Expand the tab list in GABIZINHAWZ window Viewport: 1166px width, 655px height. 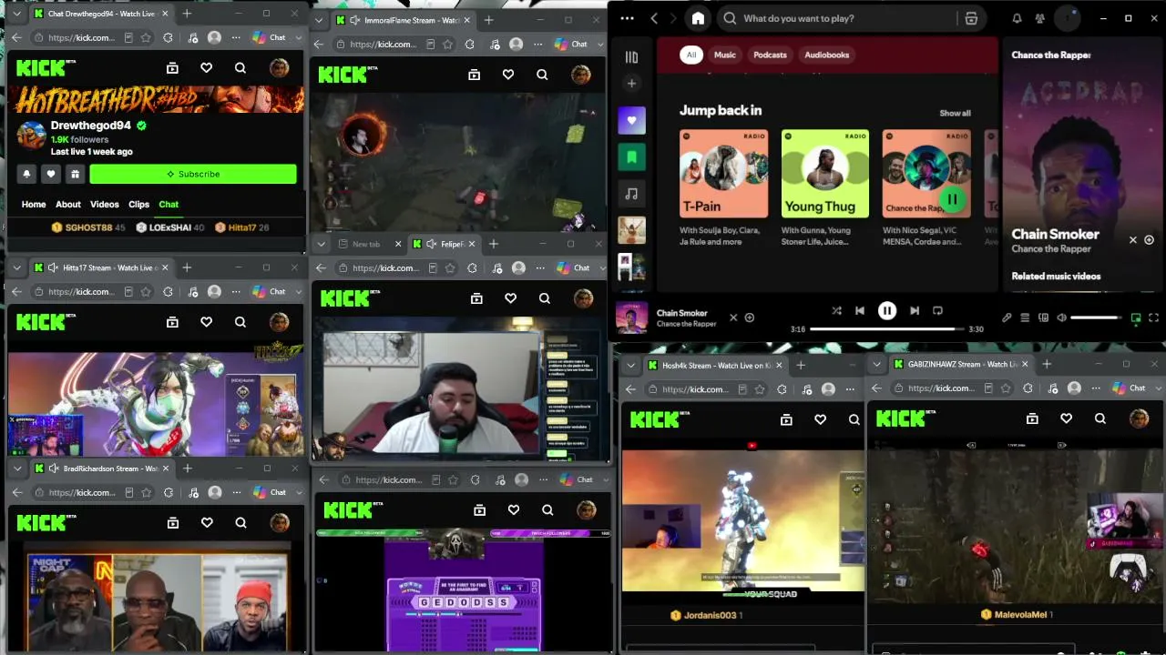click(x=876, y=365)
